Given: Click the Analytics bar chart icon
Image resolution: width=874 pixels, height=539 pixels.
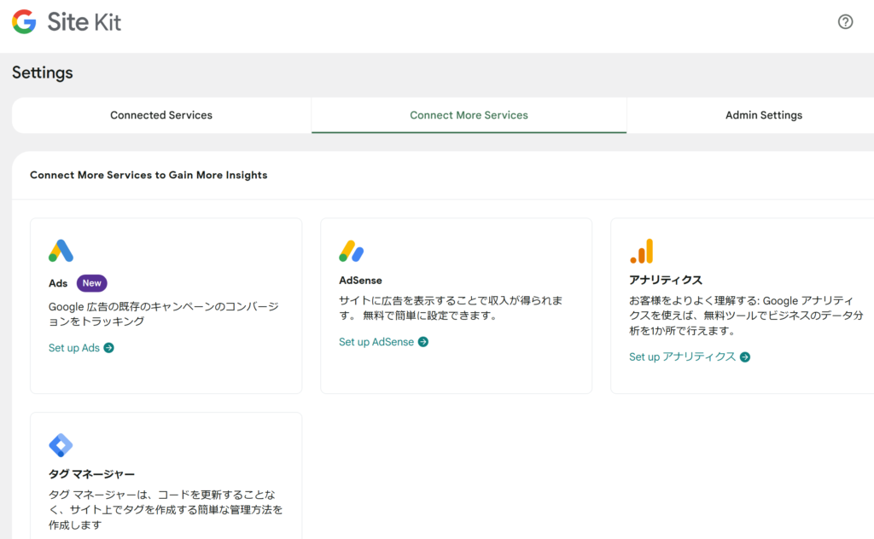Looking at the screenshot, I should click(642, 251).
